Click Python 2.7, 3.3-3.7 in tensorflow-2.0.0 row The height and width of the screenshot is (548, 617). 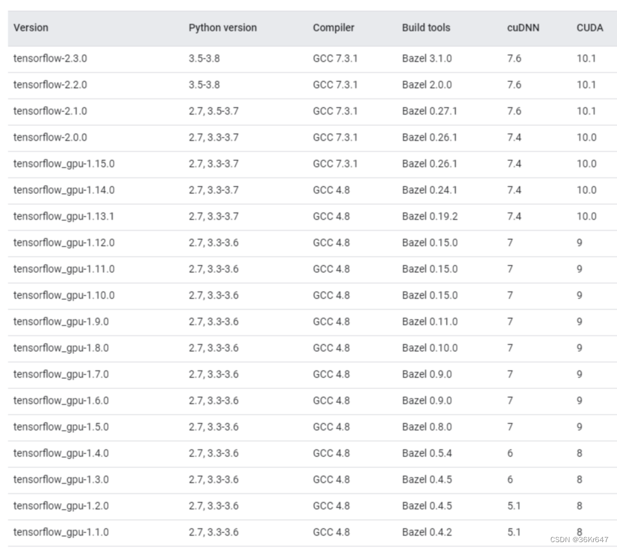tap(213, 137)
